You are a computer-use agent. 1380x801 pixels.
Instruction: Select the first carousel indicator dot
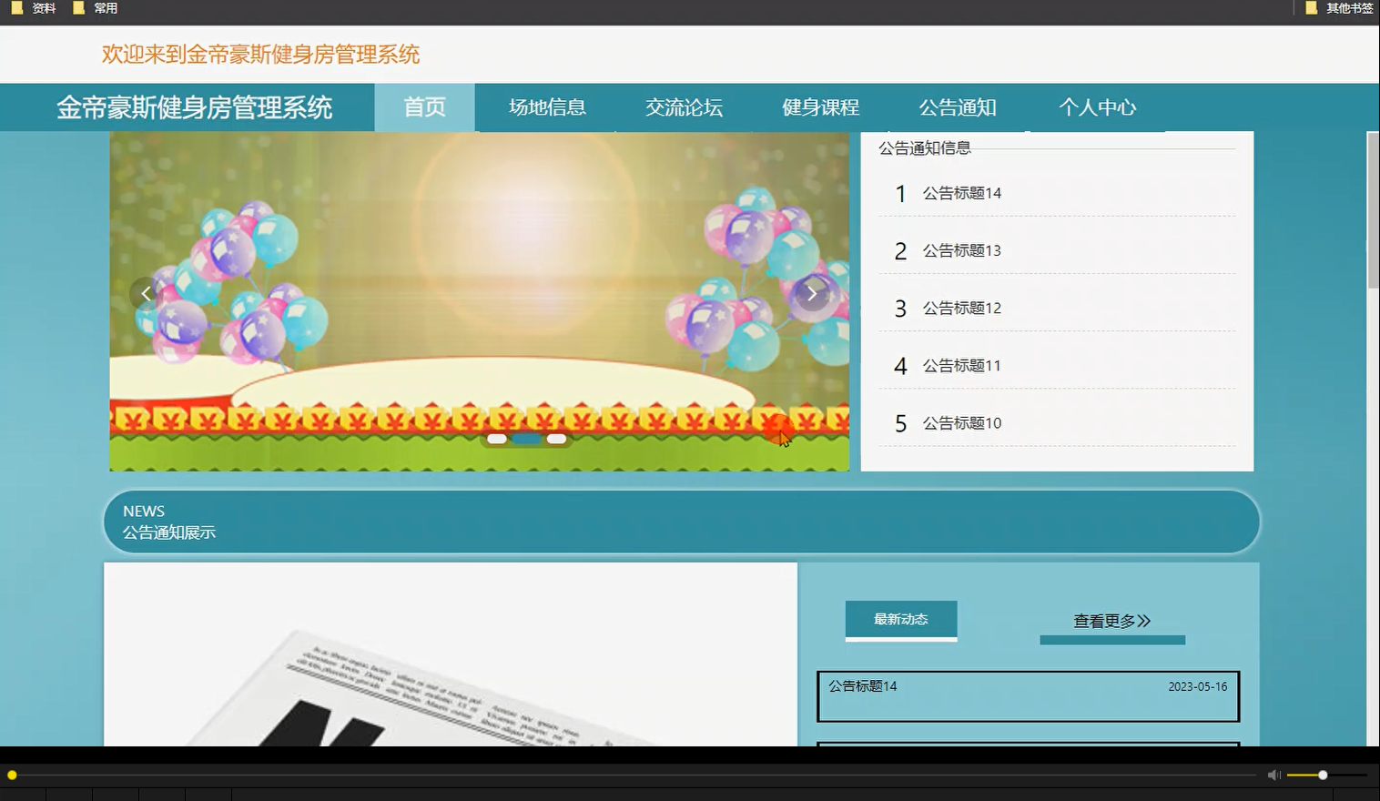[496, 439]
